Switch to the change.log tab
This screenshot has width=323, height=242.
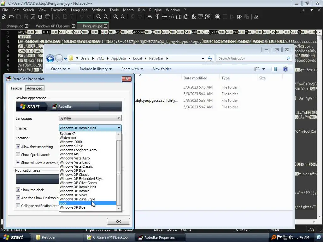click(15, 26)
